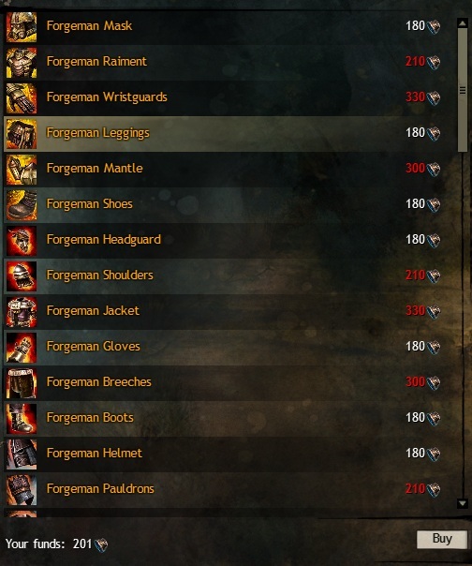Click the Forgeman Shoes item icon
472x566 pixels.
(22, 205)
